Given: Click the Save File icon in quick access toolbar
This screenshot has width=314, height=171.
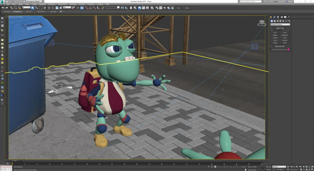Looking at the screenshot, I should pyautogui.click(x=13, y=1).
